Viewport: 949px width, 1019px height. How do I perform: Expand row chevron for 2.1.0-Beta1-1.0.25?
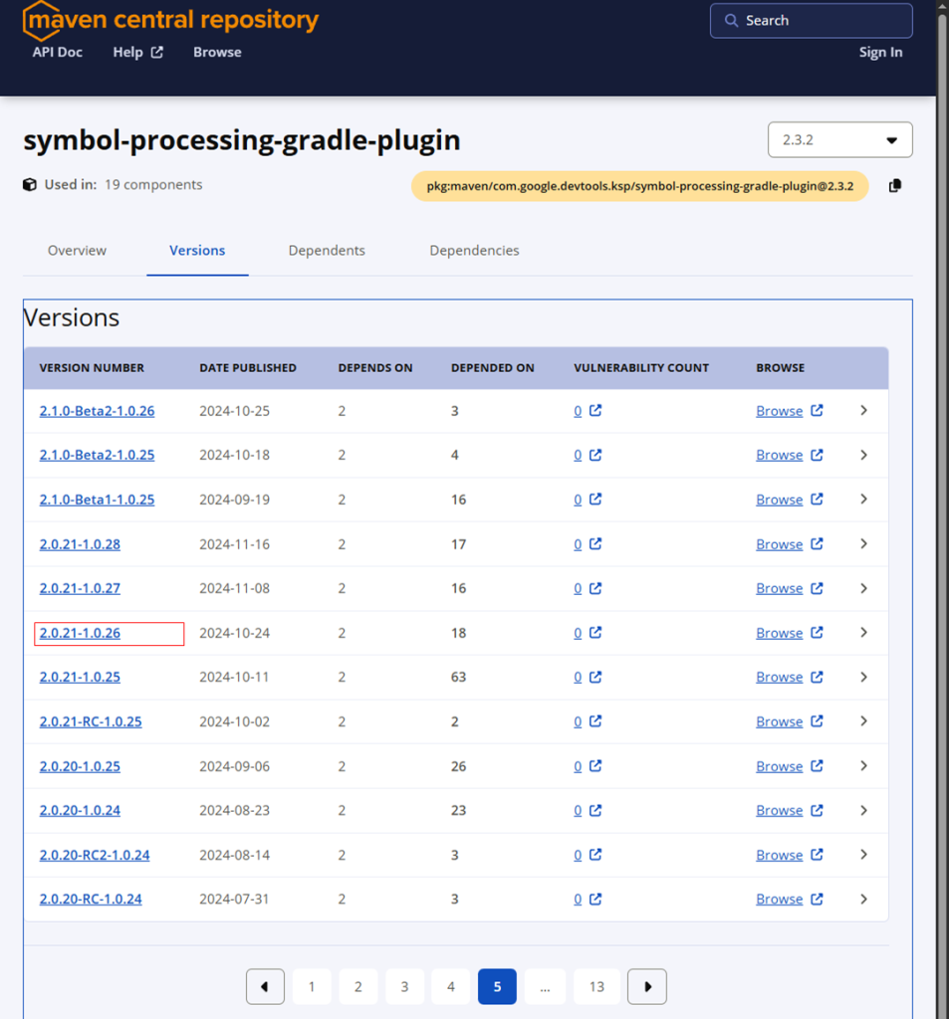tap(863, 500)
